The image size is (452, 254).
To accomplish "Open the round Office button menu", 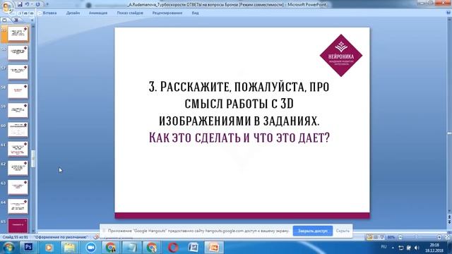I will tap(7, 6).
